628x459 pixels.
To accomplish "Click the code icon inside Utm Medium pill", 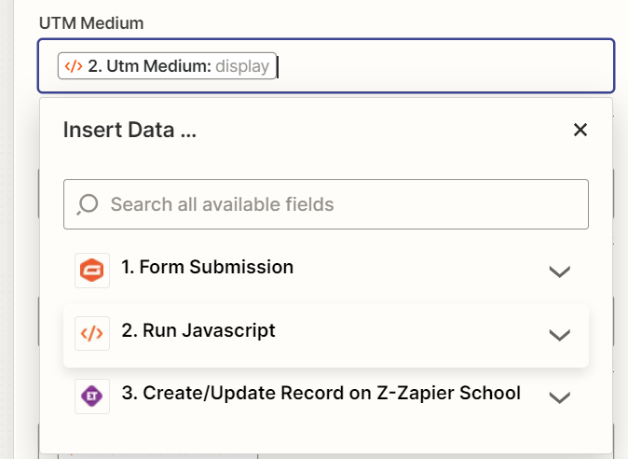I will pos(74,66).
